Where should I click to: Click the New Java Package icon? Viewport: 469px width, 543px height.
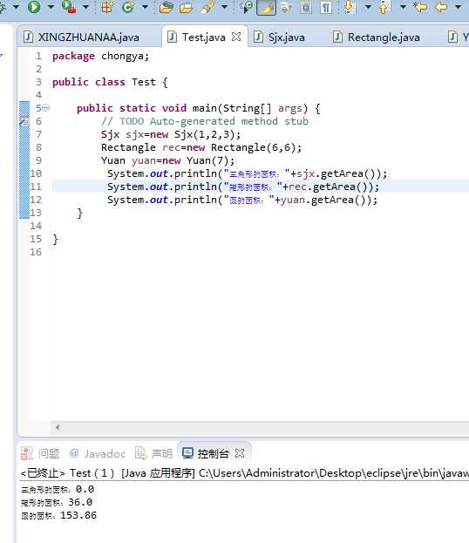click(106, 7)
